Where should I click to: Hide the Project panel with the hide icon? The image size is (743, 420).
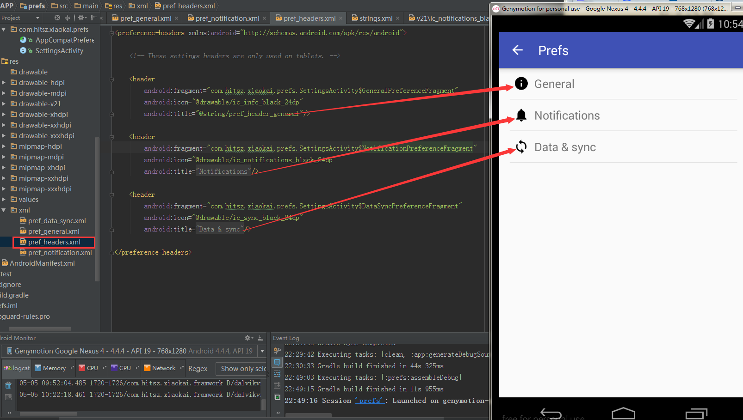pyautogui.click(x=94, y=18)
